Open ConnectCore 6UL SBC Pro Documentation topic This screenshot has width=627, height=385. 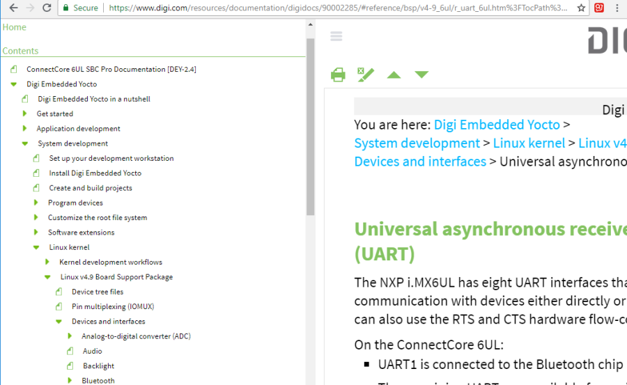111,69
